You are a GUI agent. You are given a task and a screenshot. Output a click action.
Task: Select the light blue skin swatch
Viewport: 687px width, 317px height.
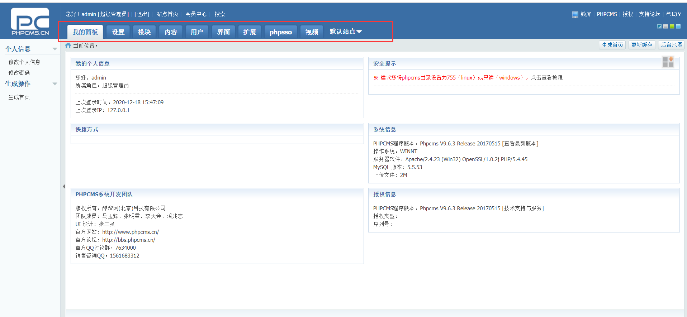(x=678, y=27)
